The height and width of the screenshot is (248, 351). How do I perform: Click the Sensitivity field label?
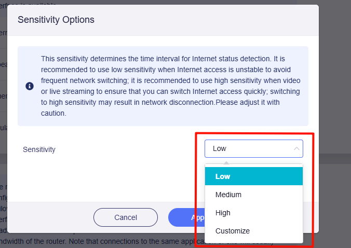tap(39, 149)
